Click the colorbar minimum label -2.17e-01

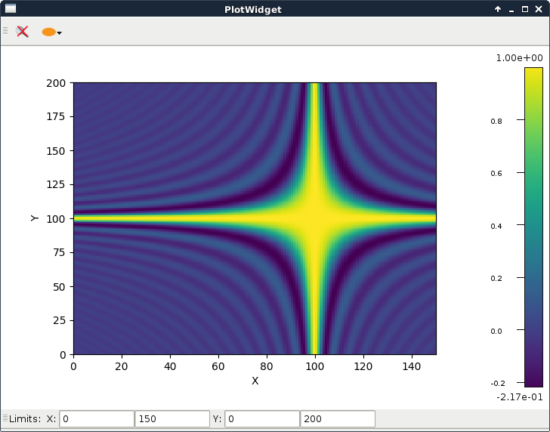(x=519, y=397)
